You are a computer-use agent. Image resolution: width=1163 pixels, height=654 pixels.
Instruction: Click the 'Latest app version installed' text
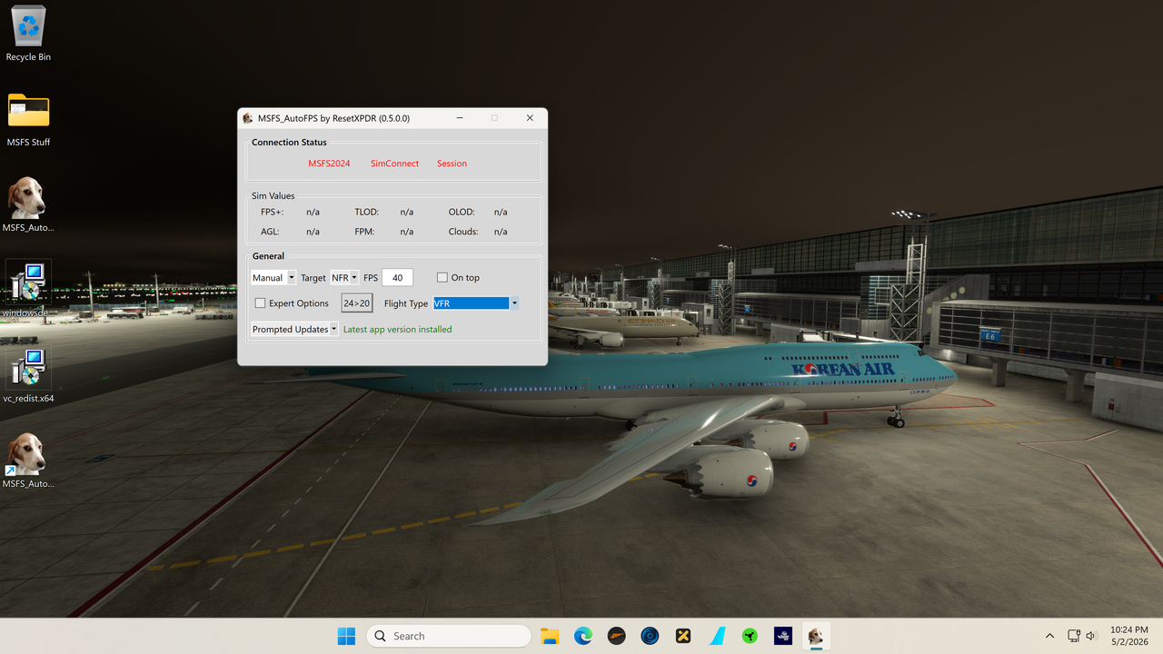397,329
